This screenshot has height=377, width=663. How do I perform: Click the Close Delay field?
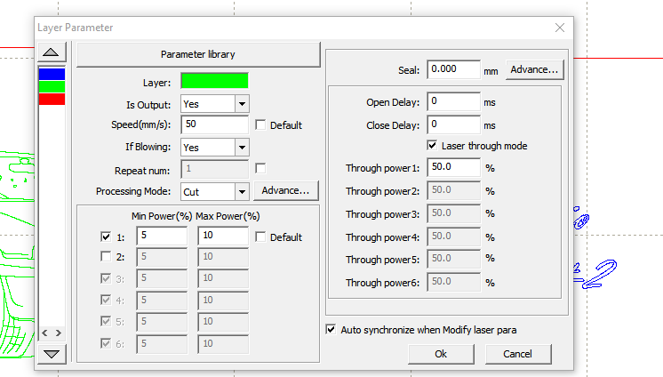pos(453,124)
